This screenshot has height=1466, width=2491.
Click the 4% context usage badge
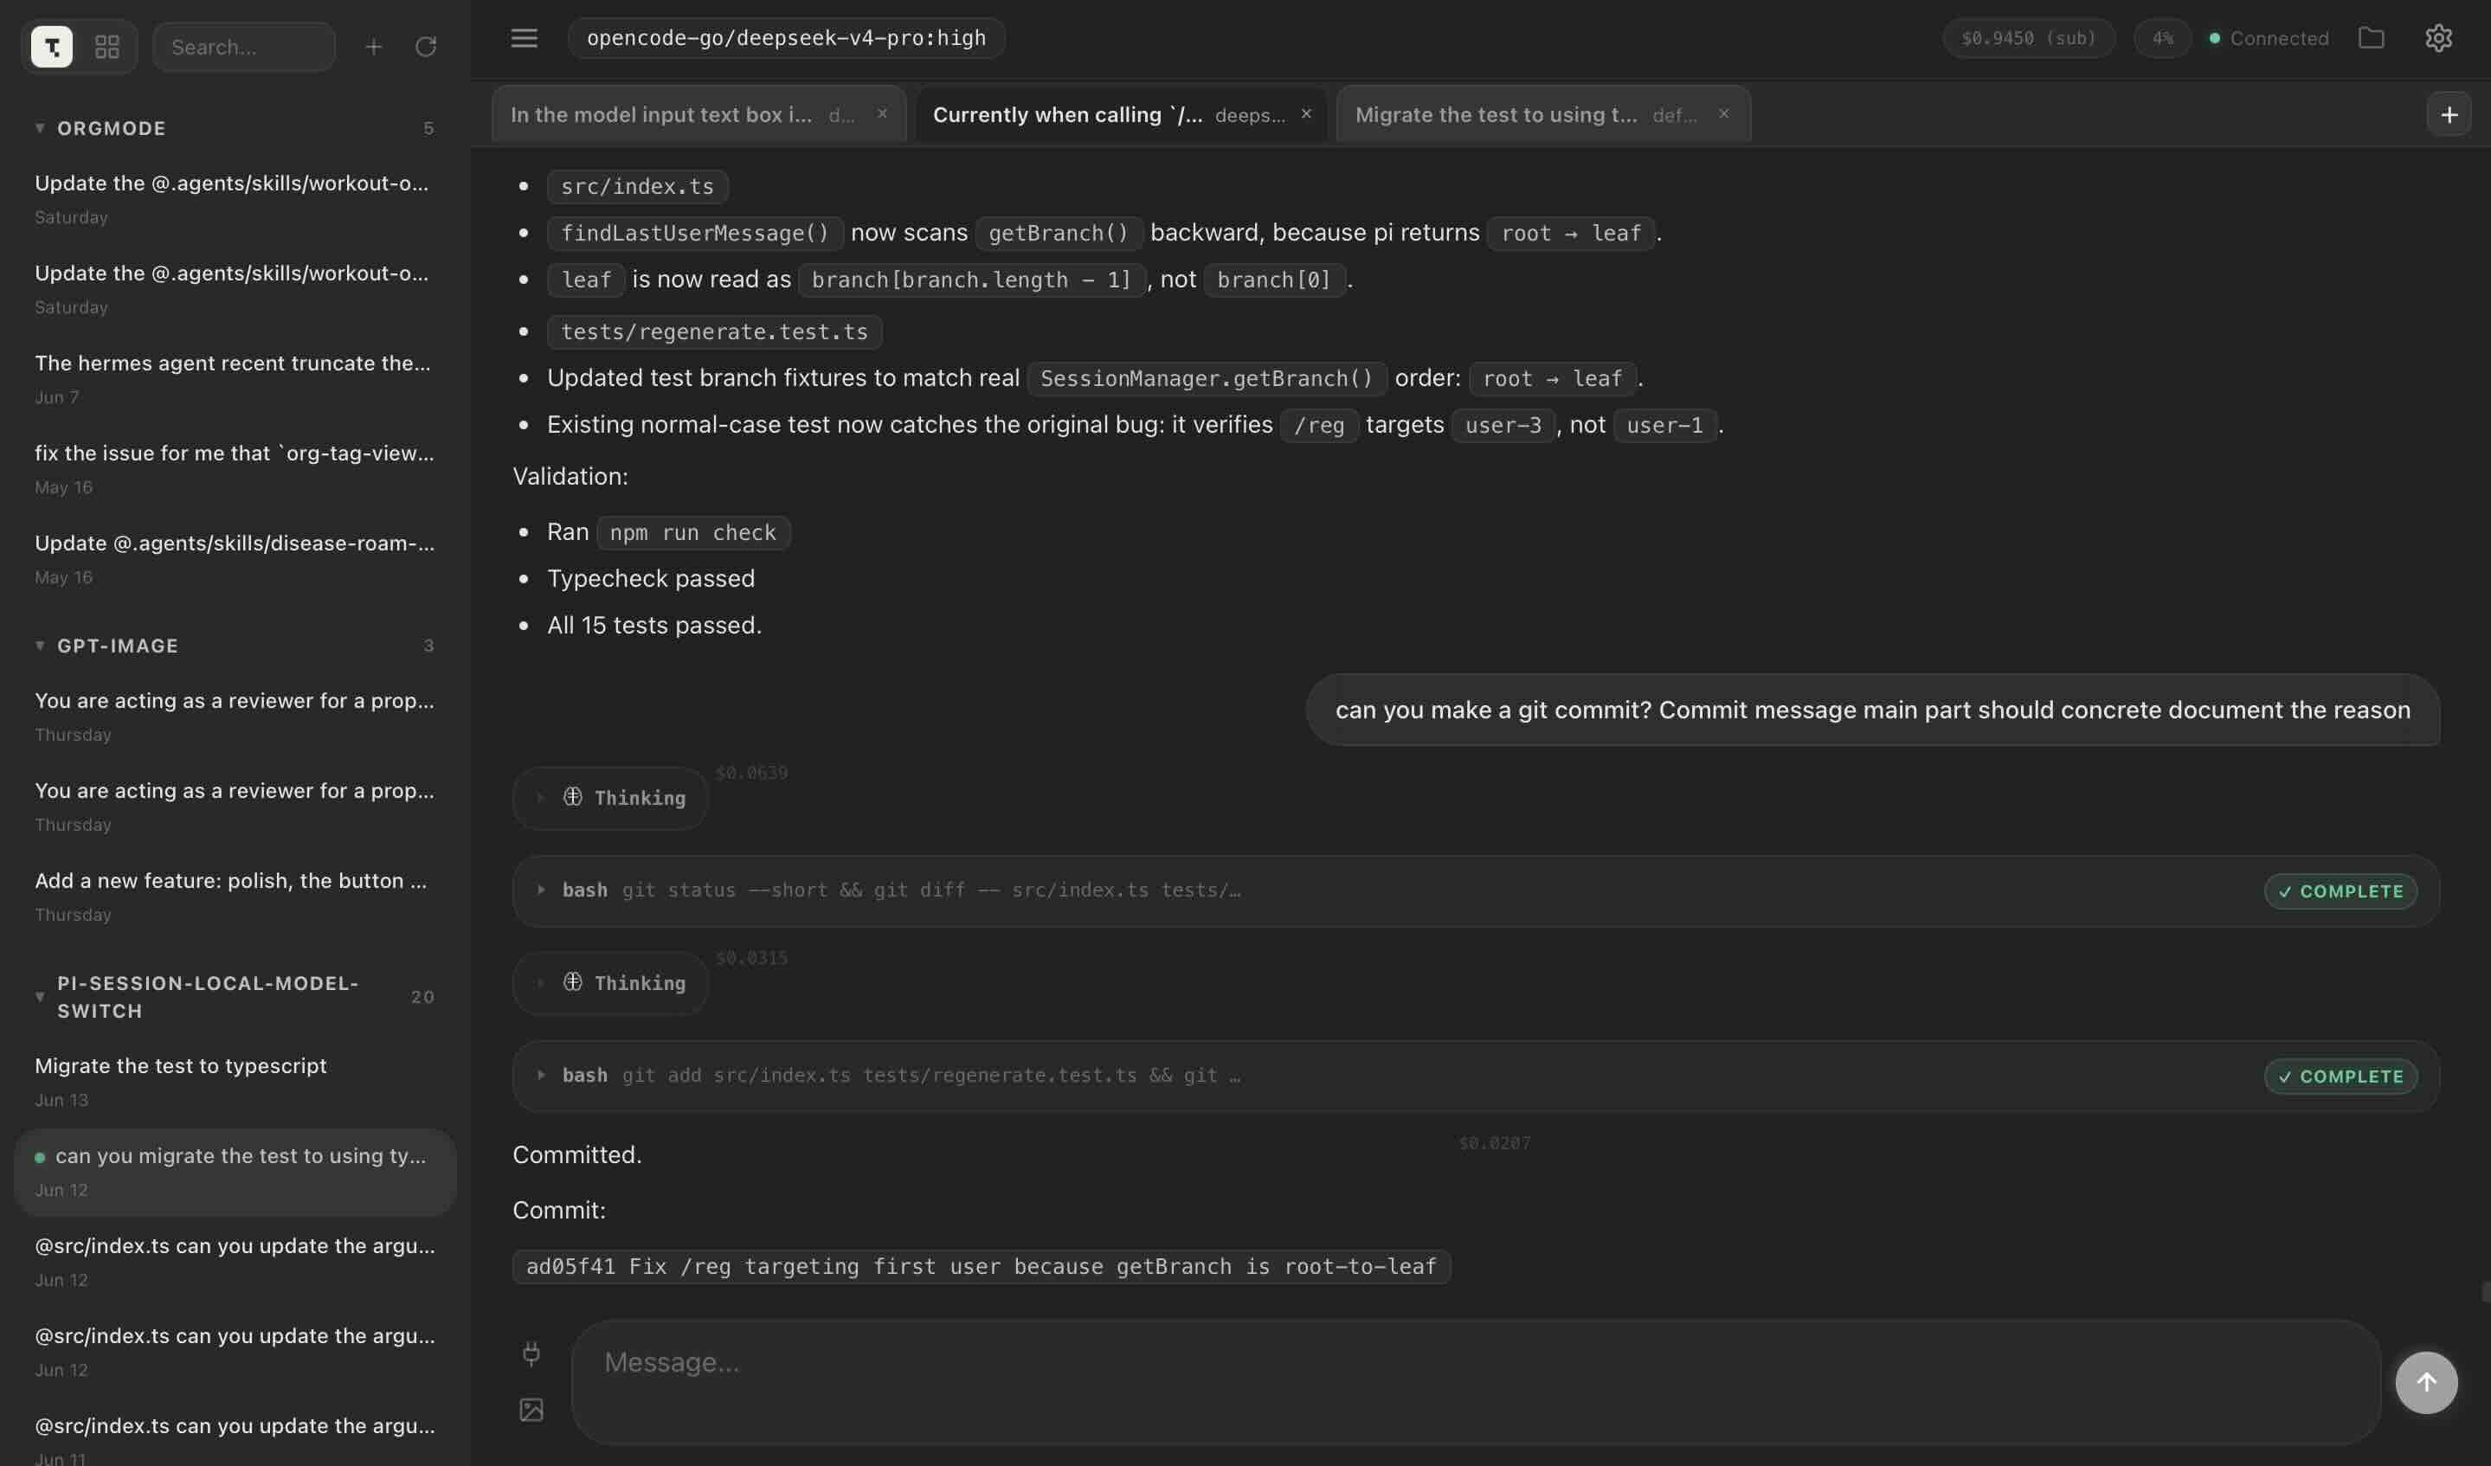[x=2162, y=37]
